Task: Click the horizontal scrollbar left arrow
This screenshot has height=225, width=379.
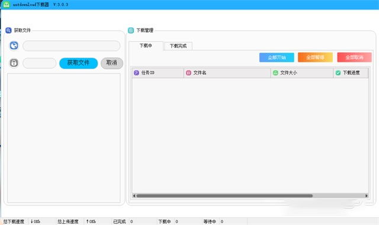Action: click(x=134, y=196)
